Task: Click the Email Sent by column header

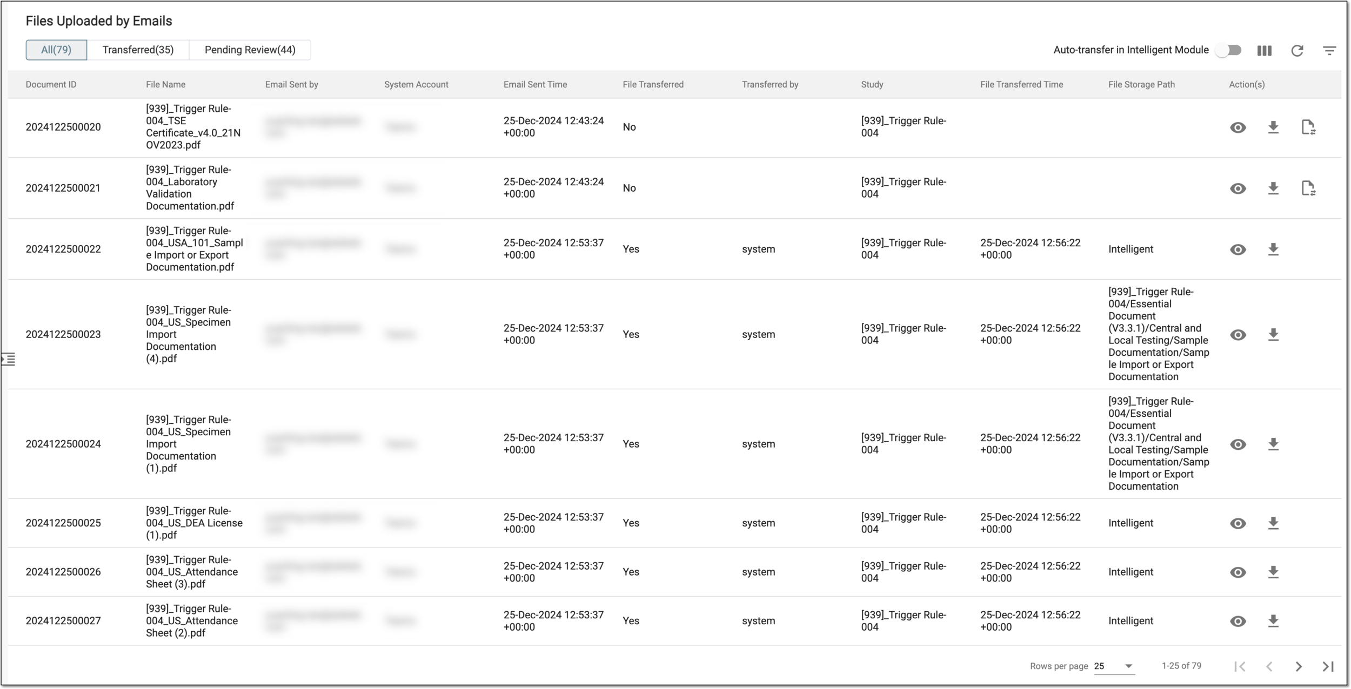Action: click(x=292, y=85)
